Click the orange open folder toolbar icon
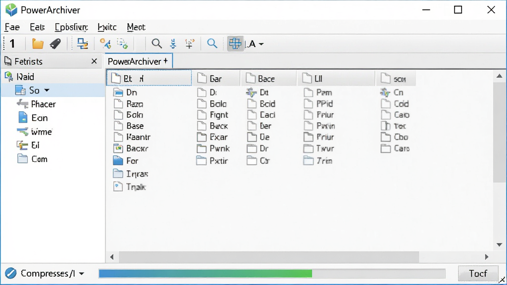 click(38, 44)
